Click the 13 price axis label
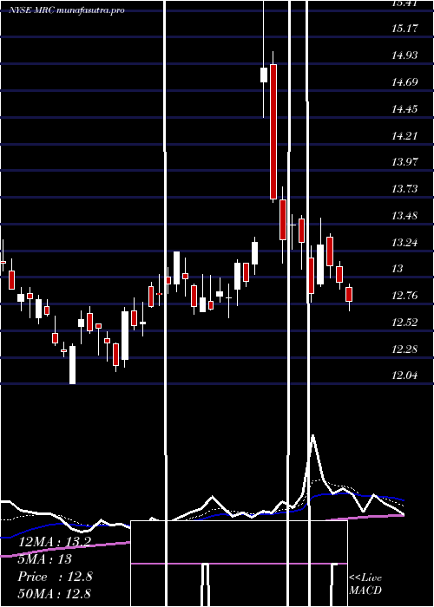The width and height of the screenshot is (434, 607). 398,269
